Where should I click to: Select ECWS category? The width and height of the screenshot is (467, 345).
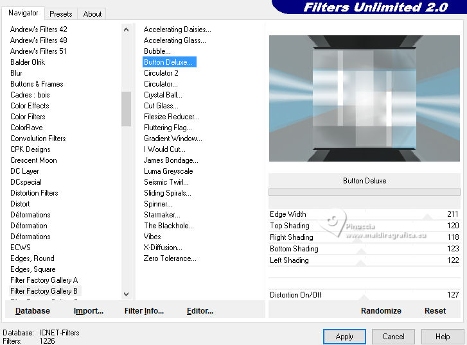click(21, 248)
